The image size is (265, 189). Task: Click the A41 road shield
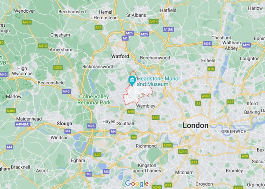pos(98,27)
